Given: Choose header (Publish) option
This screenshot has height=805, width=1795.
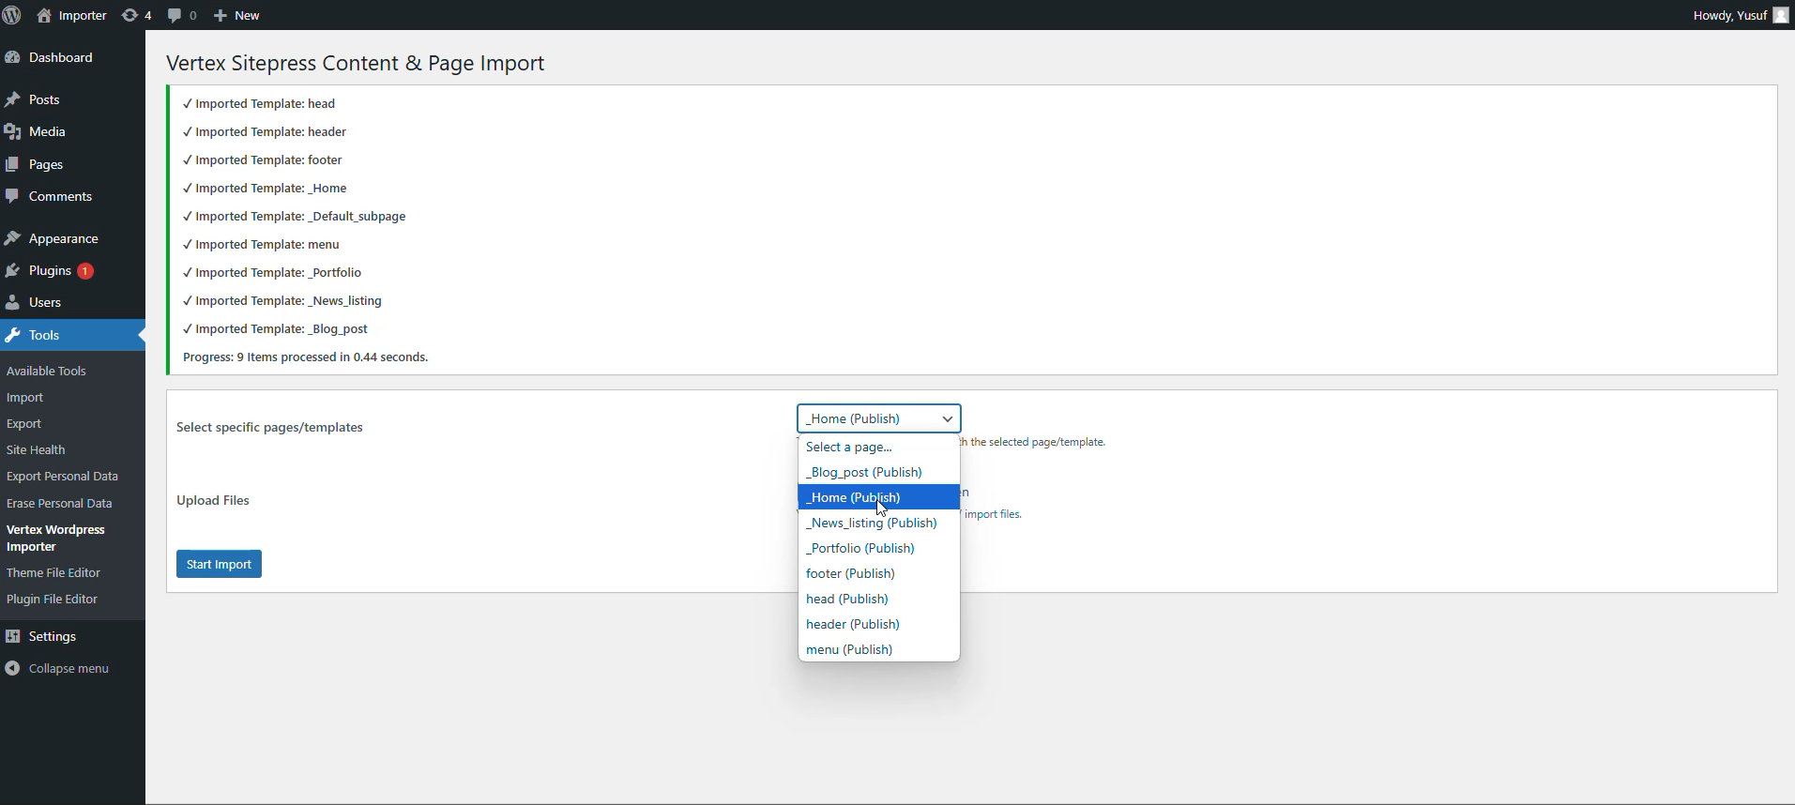Looking at the screenshot, I should click(879, 625).
